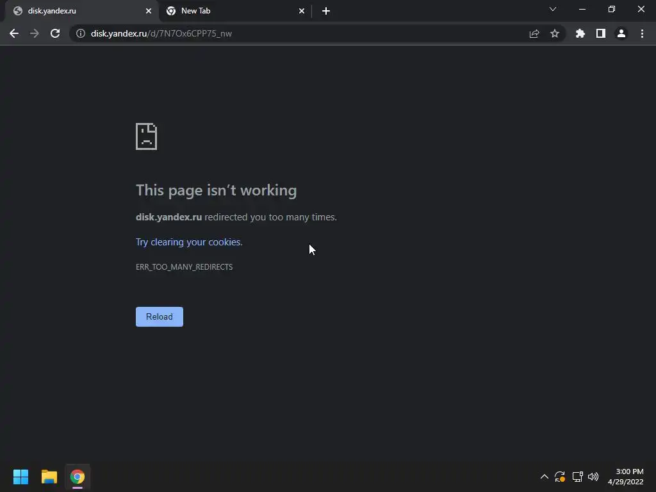
Task: Open the profile avatar menu
Action: (621, 33)
